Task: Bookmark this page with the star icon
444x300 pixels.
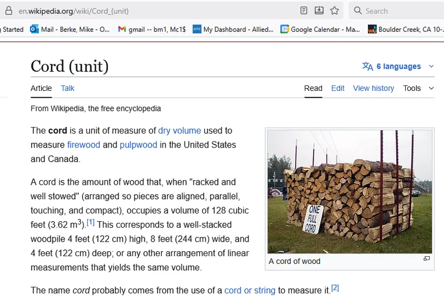Action: tap(335, 11)
